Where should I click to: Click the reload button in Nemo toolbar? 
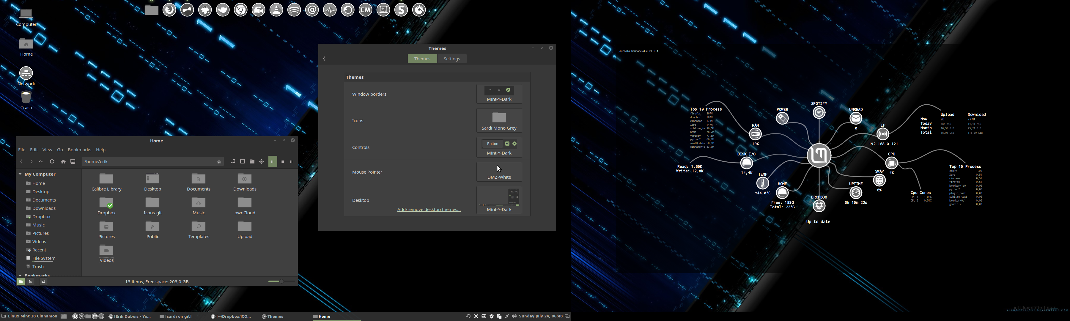click(52, 161)
